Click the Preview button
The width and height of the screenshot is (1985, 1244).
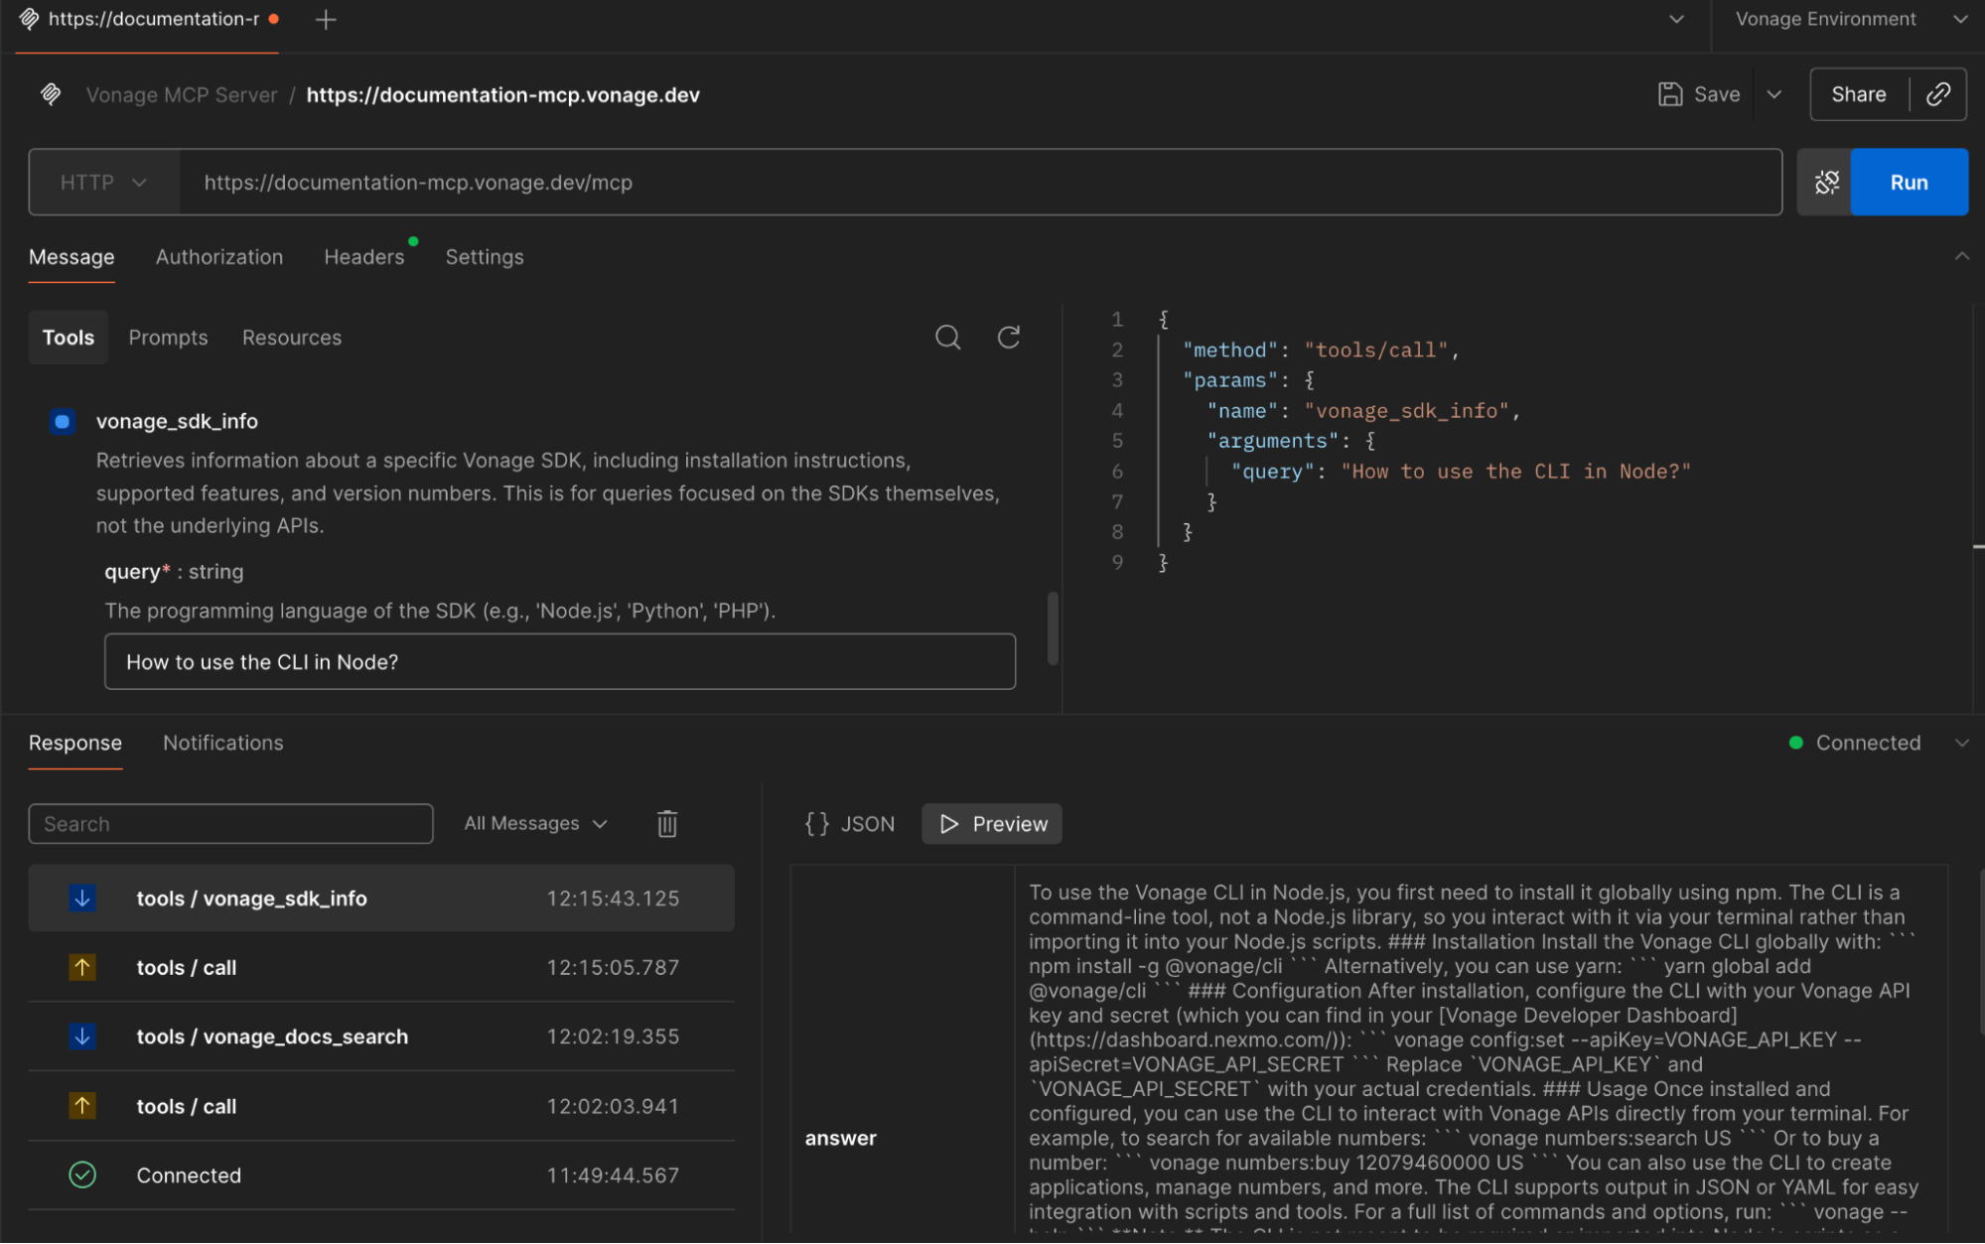(x=991, y=823)
